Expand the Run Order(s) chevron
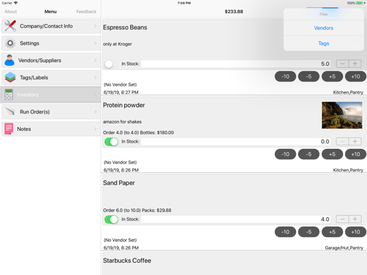Image resolution: width=367 pixels, height=275 pixels. point(96,112)
